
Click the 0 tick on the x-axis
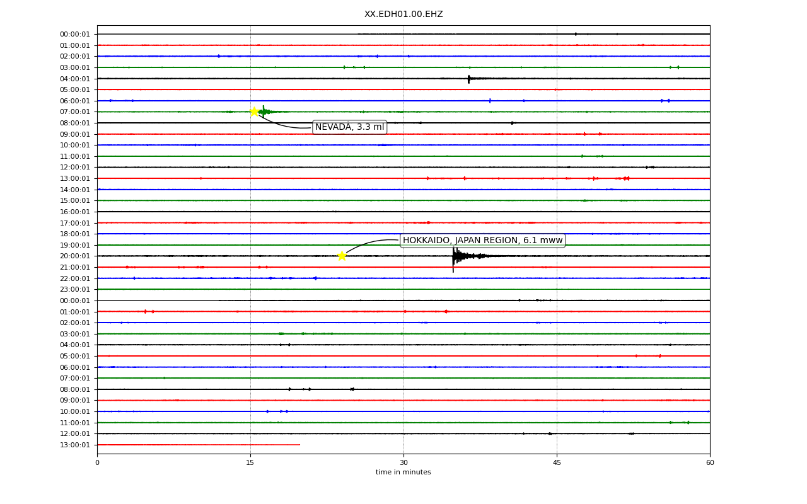(97, 463)
